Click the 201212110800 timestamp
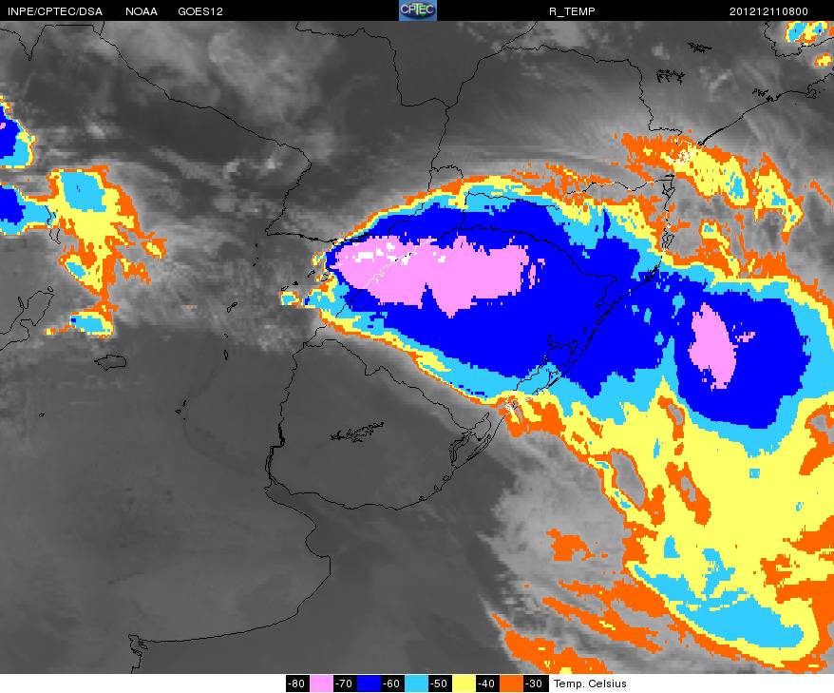 pos(768,11)
